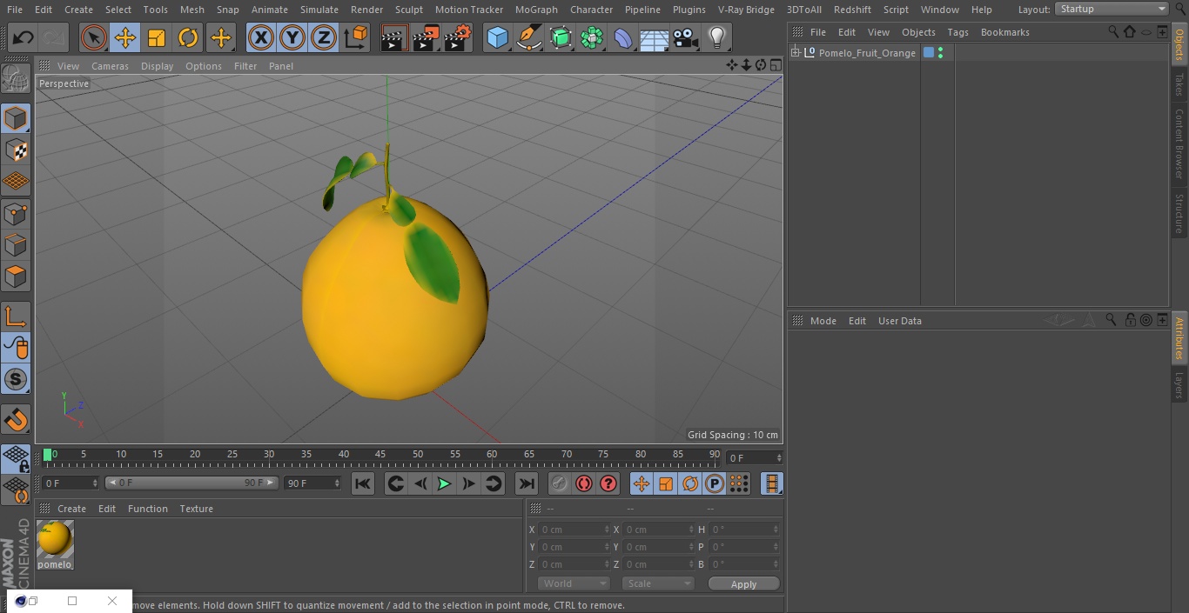
Task: Switch to Points mode
Action: coord(16,213)
